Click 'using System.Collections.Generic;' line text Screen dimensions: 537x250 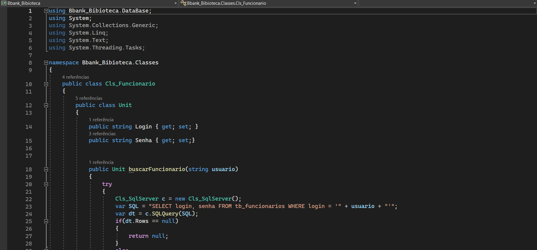104,25
